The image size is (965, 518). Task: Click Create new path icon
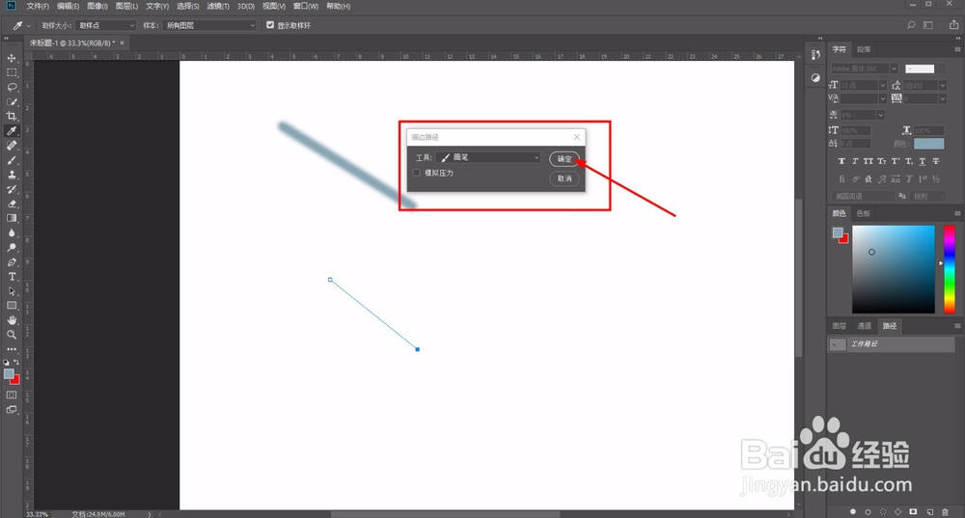point(930,512)
